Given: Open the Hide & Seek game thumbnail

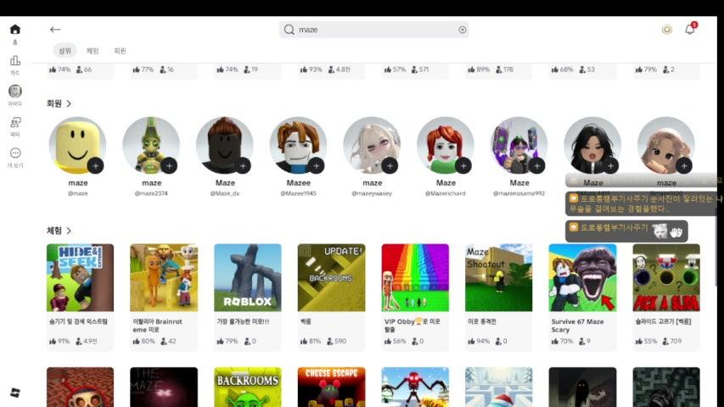Looking at the screenshot, I should coord(80,277).
